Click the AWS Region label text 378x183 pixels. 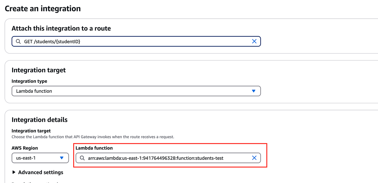click(24, 148)
